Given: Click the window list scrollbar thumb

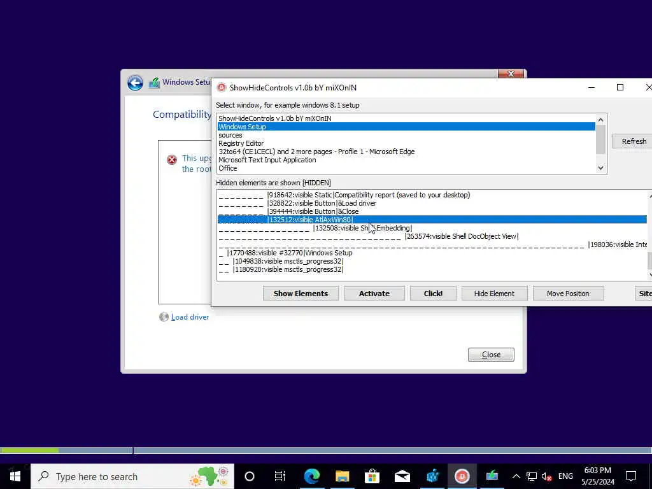Looking at the screenshot, I should 600,139.
